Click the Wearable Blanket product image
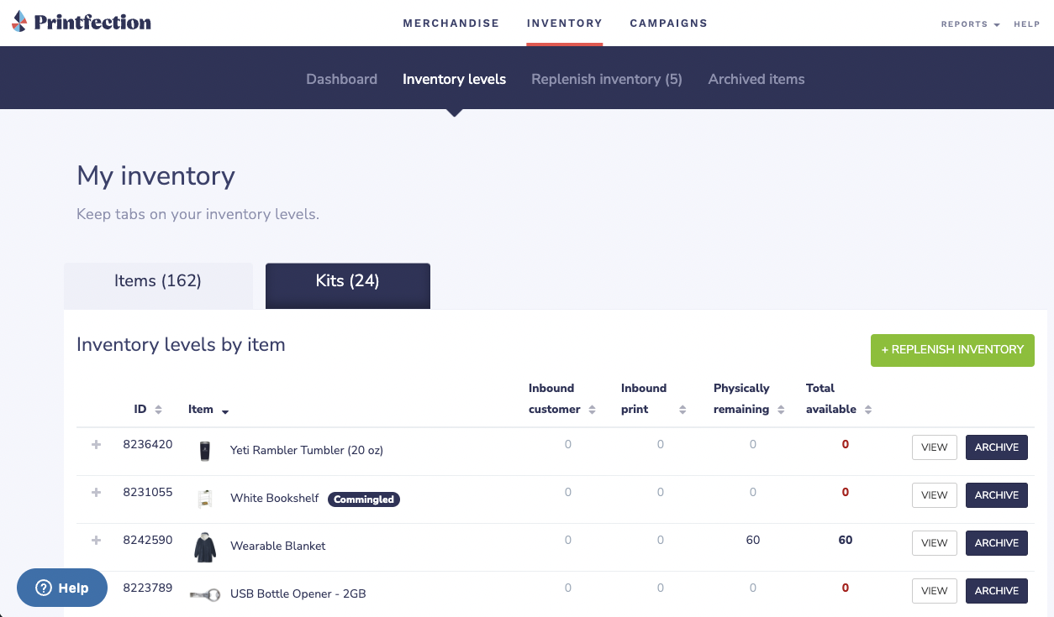 coord(204,546)
